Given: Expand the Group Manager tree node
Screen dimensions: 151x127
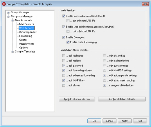Looking at the screenshot, I should click(x=8, y=12).
